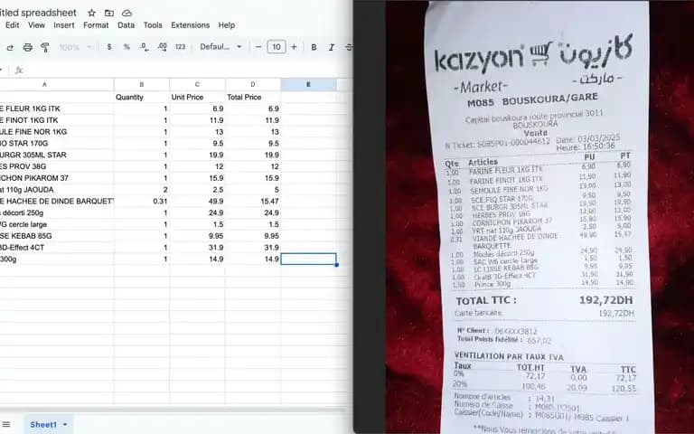Image resolution: width=694 pixels, height=434 pixels.
Task: Select the PROV 38G cell
Action: click(57, 166)
